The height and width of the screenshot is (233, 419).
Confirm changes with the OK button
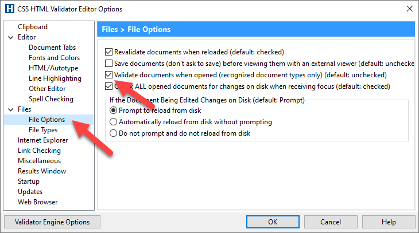[273, 222]
